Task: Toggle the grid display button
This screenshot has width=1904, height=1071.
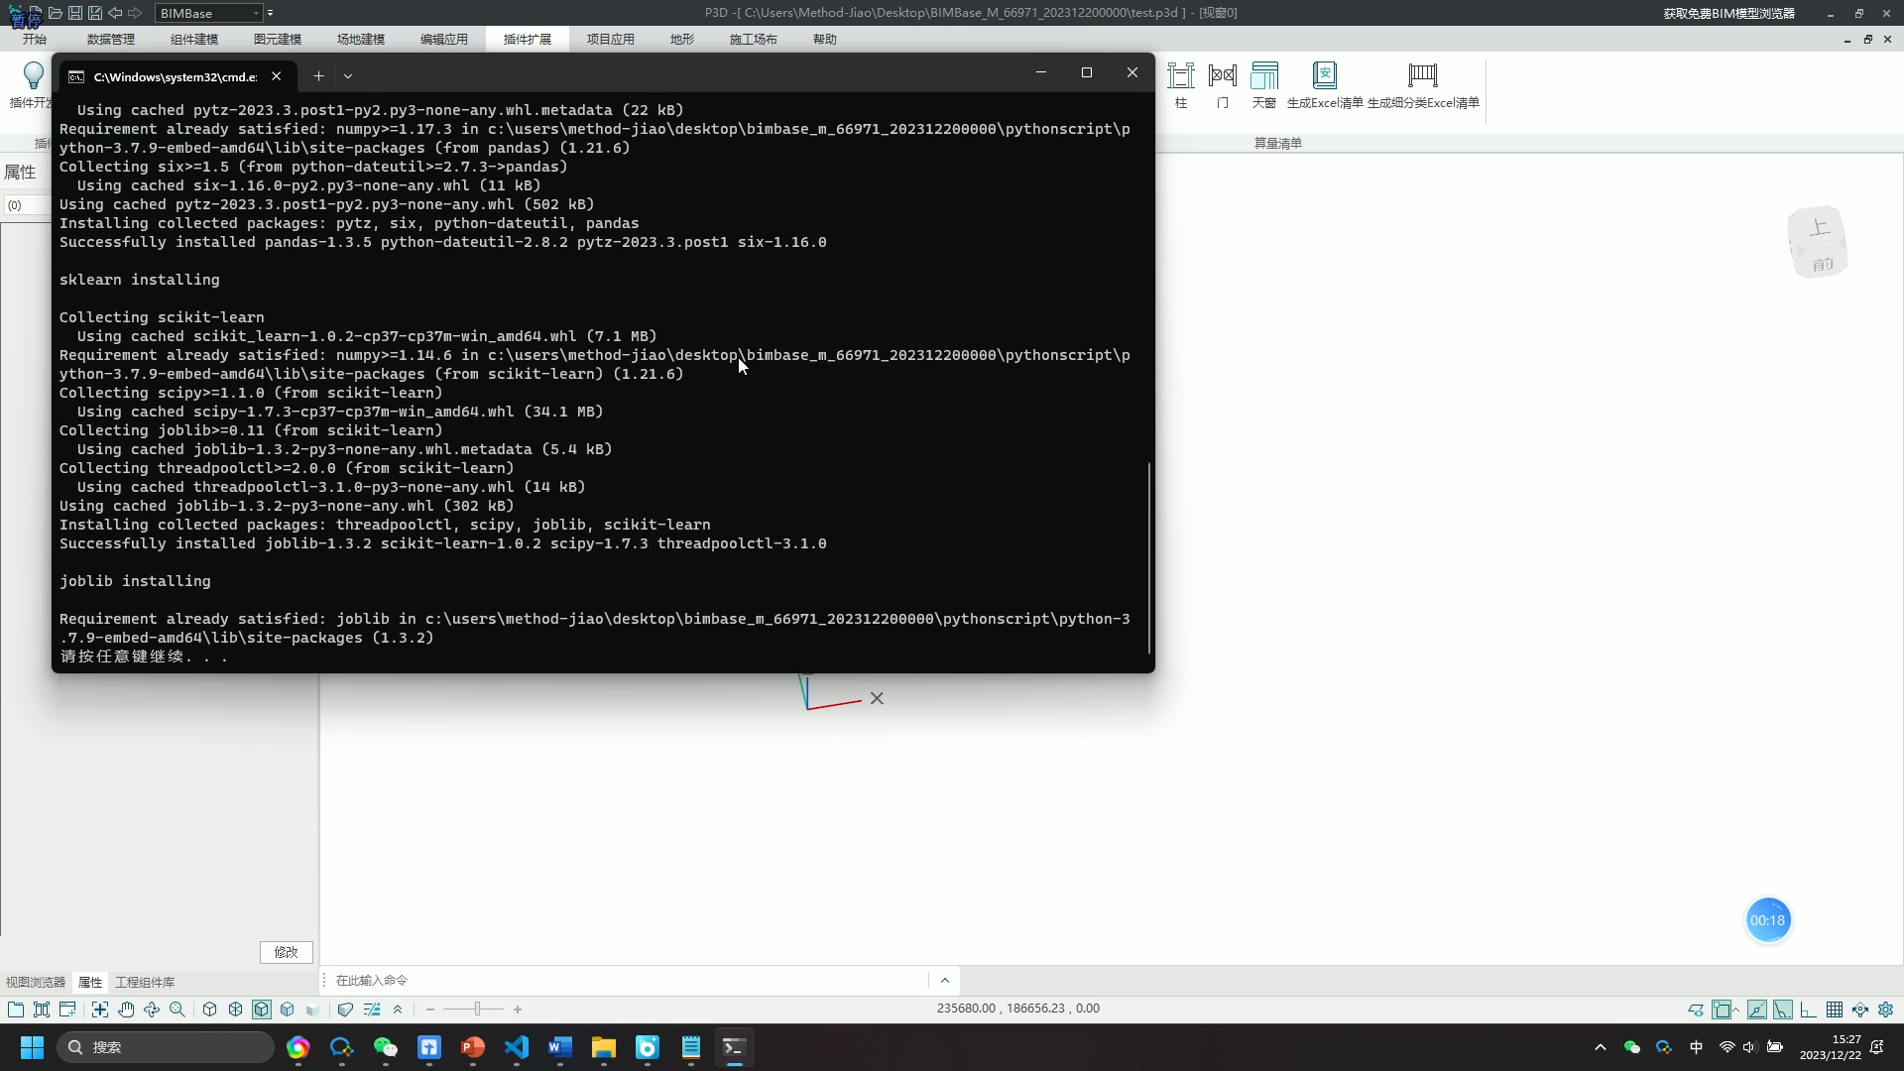Action: 1834,1010
